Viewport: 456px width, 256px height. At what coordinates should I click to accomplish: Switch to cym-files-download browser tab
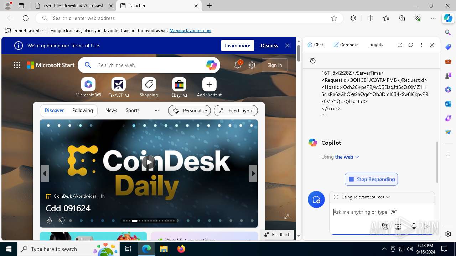(x=73, y=6)
